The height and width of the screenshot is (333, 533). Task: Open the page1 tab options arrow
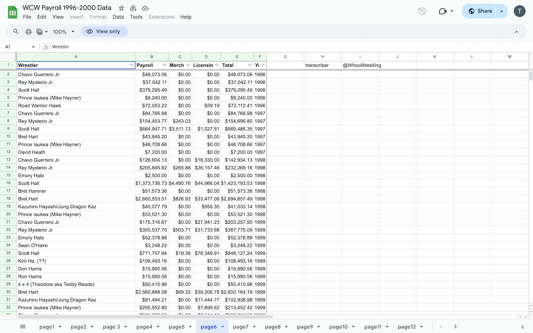[60, 327]
